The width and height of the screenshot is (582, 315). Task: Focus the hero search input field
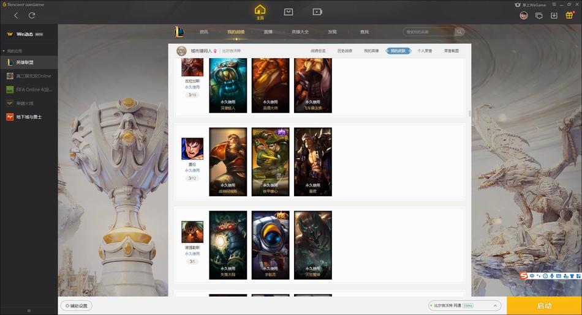coord(429,32)
